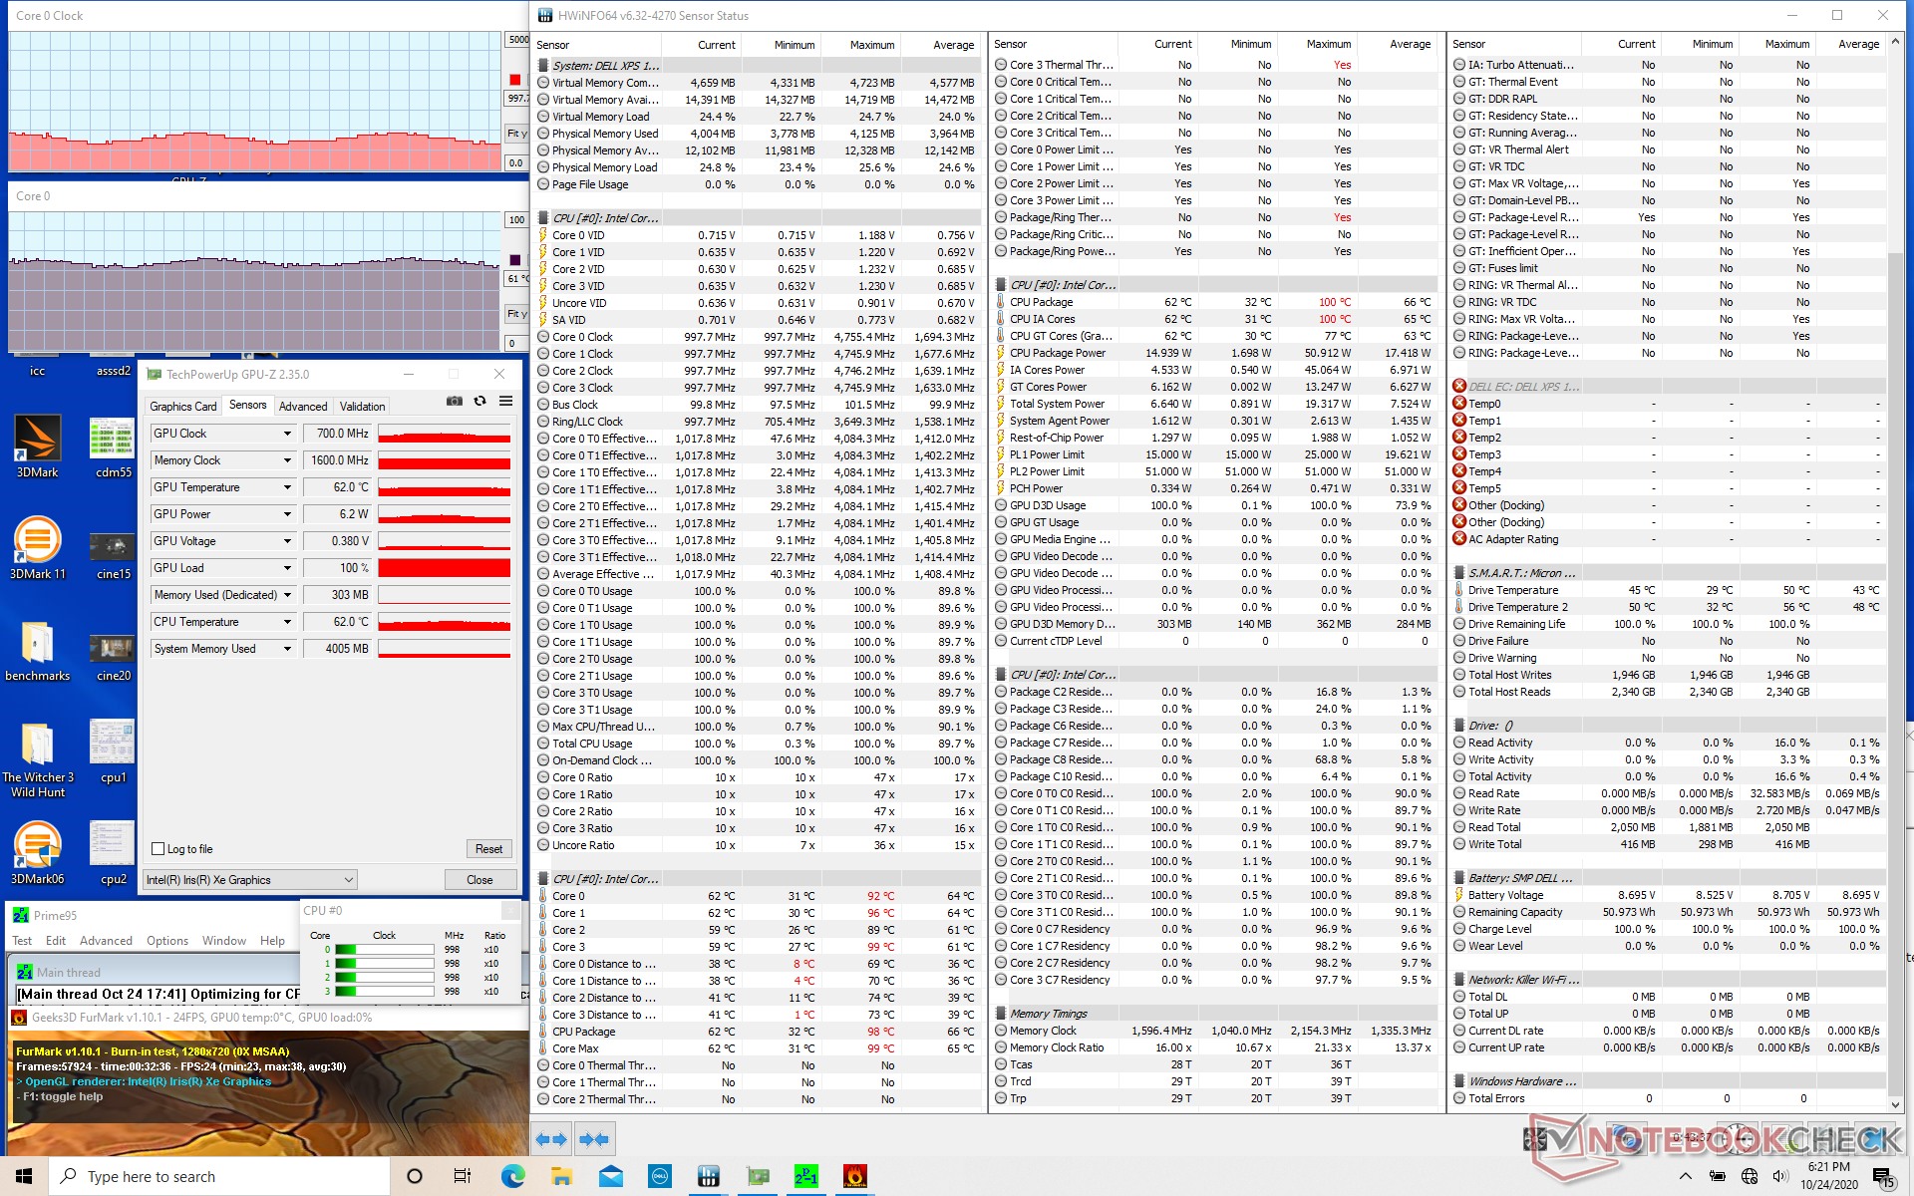Select the Drive Temperature 2 sensor row
The image size is (1914, 1196).
[x=1668, y=607]
